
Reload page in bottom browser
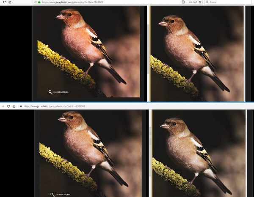(8, 106)
